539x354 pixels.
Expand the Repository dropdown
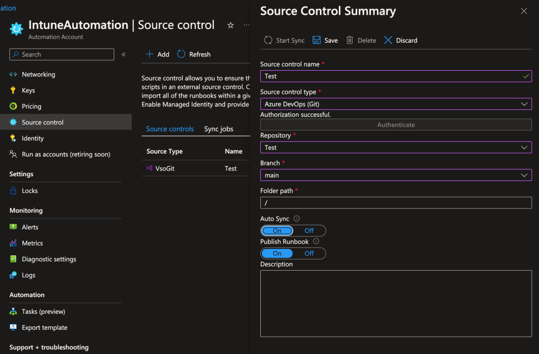point(396,148)
